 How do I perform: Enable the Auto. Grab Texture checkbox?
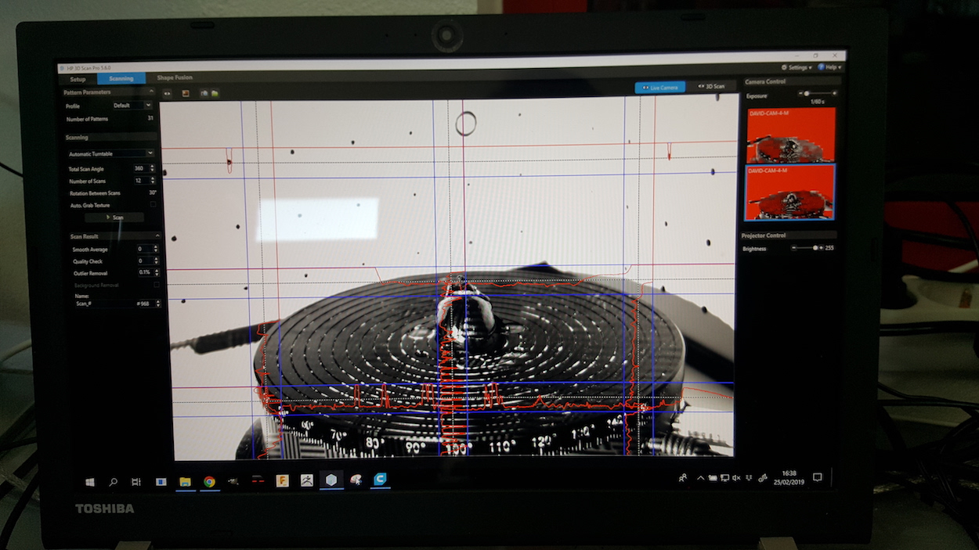pyautogui.click(x=153, y=205)
